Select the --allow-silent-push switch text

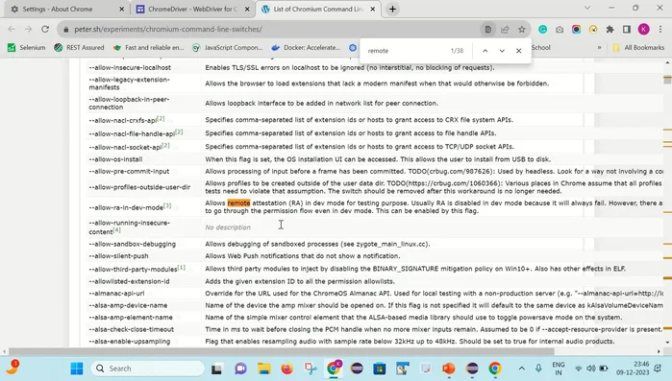point(118,255)
